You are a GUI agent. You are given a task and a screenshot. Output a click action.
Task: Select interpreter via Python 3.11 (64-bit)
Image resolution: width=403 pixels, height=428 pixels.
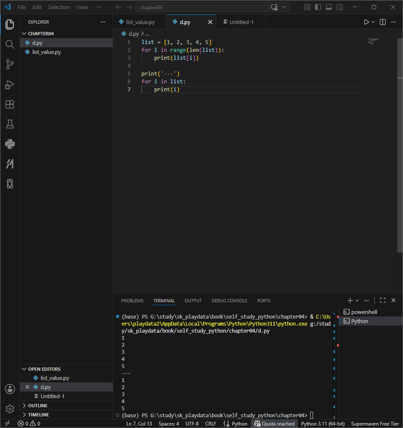pos(323,423)
